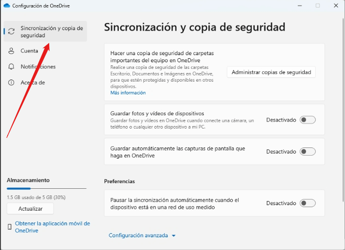Open Obtener la aplicación móvil de OneDrive link
This screenshot has height=250, width=345.
tap(52, 227)
